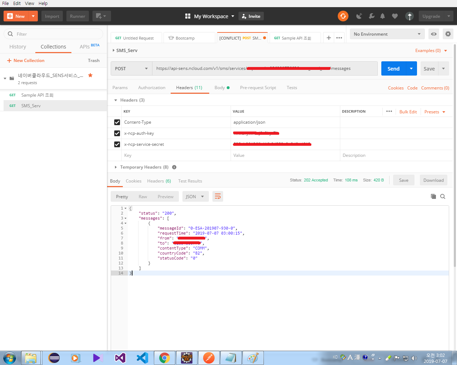Download the response

433,180
